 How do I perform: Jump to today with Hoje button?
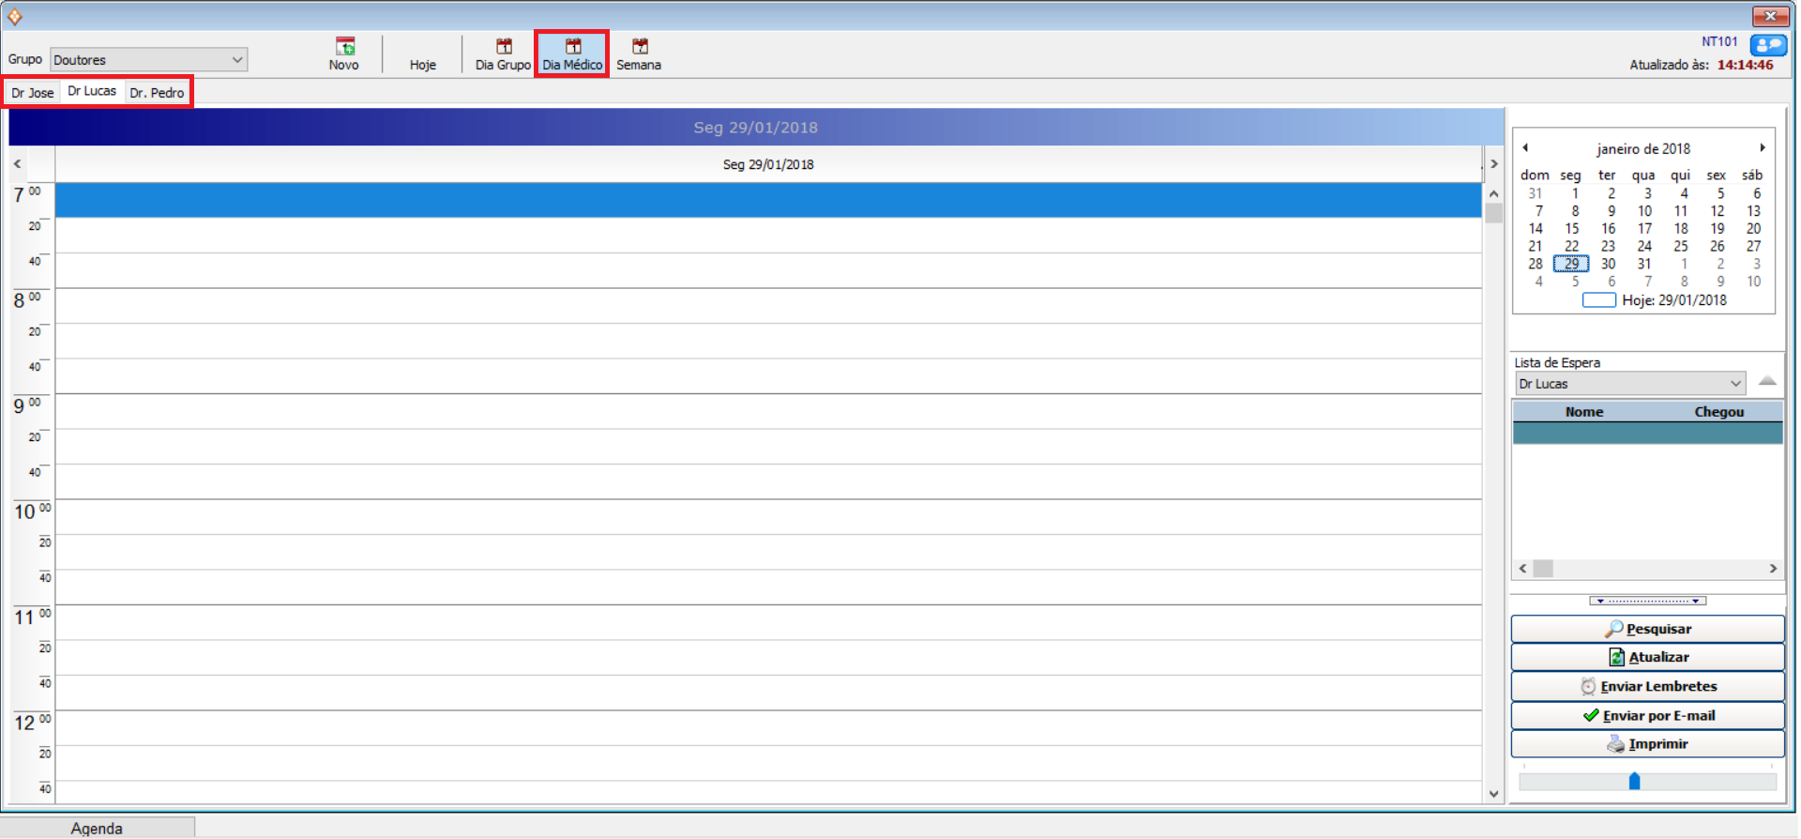422,64
